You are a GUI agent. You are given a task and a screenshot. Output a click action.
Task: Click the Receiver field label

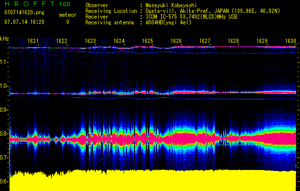(x=97, y=17)
